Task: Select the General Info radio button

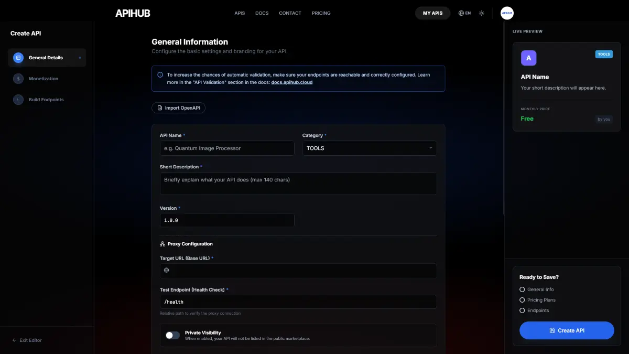Action: [522, 289]
